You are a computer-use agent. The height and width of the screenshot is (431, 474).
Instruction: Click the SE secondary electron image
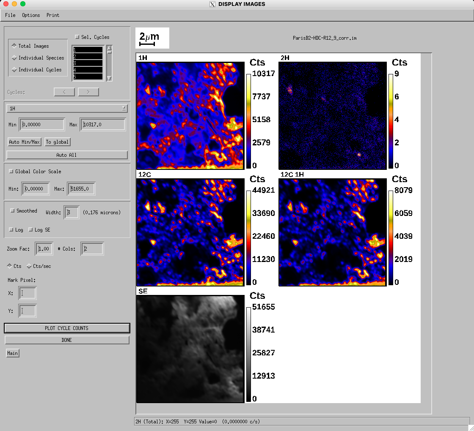coord(190,349)
